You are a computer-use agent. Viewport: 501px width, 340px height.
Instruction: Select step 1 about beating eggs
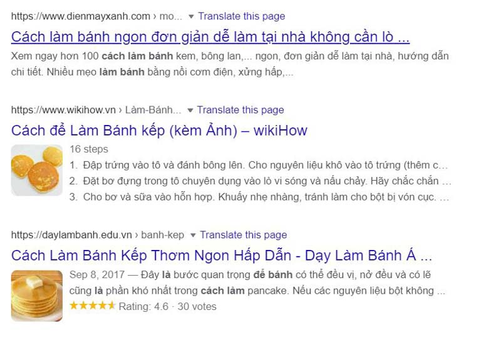259,166
